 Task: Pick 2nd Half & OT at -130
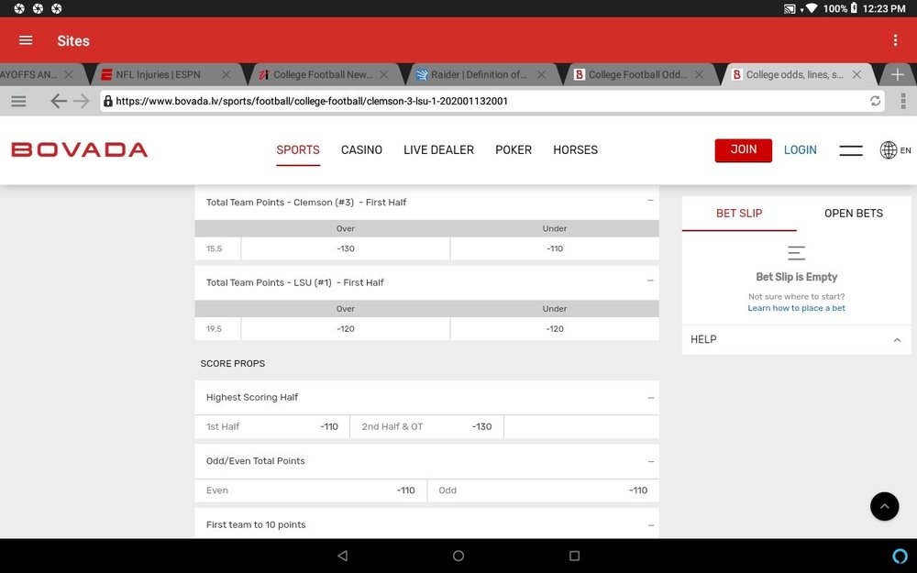click(x=427, y=427)
